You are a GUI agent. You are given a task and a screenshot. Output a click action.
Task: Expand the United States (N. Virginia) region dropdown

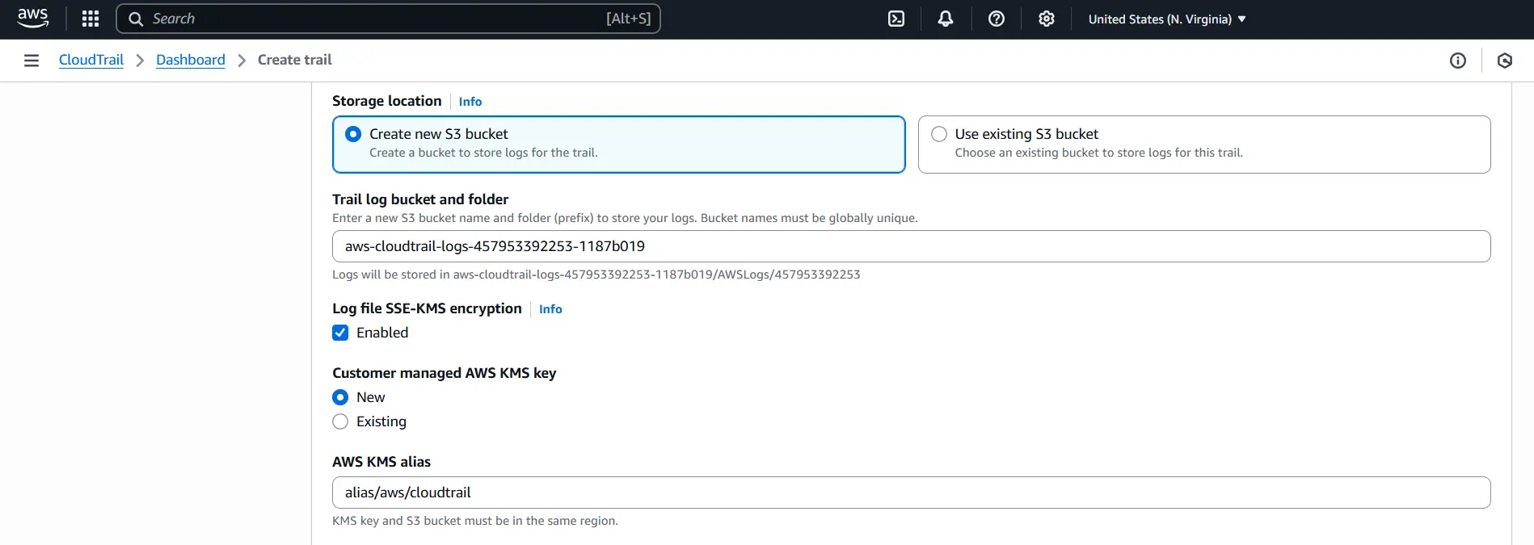tap(1166, 19)
